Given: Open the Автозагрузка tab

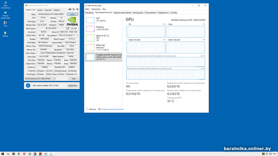Looking at the screenshot, I should [138, 13].
